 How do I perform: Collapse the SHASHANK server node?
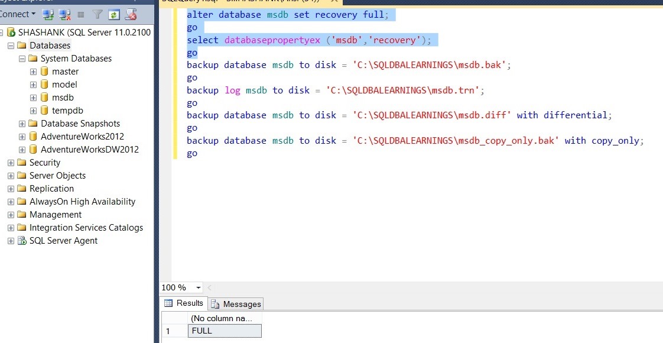pyautogui.click(x=1, y=33)
